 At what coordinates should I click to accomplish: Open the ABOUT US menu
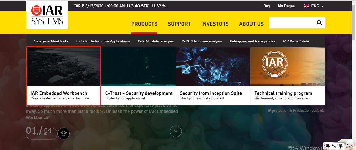click(x=251, y=24)
